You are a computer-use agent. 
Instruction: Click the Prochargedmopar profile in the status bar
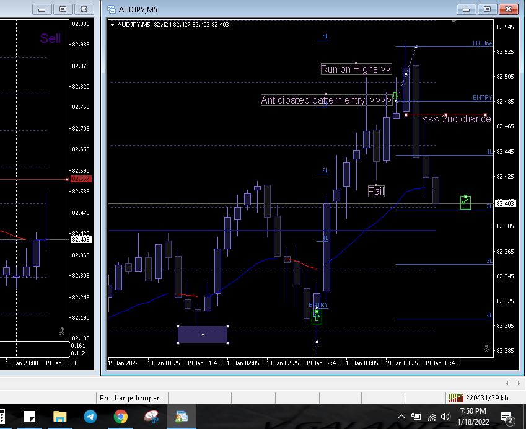(129, 398)
